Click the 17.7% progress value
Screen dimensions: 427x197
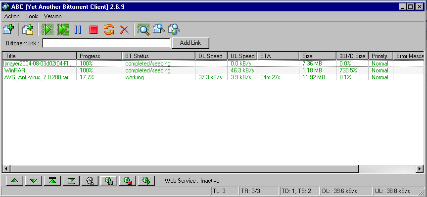[x=87, y=77]
